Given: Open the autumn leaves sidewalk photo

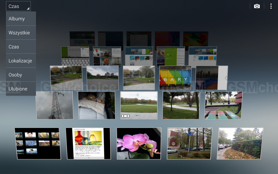Looking at the screenshot, I should 240,143.
